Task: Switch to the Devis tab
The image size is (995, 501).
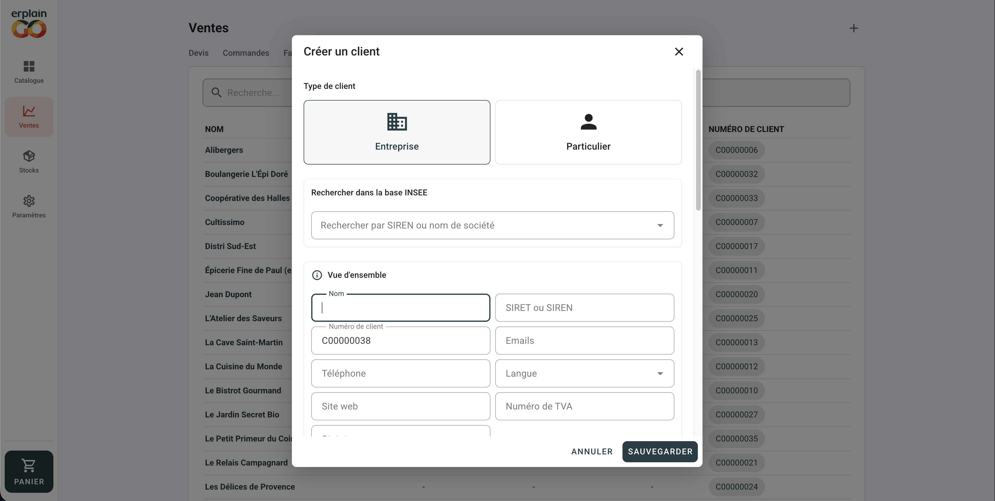Action: [x=199, y=53]
